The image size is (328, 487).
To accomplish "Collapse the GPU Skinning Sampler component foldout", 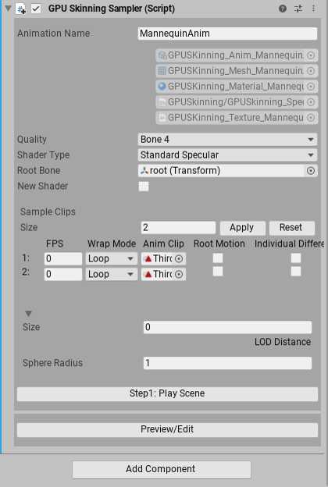I will pyautogui.click(x=8, y=9).
